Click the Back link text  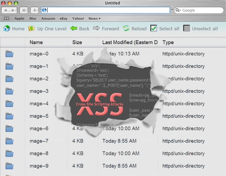pos(84,29)
